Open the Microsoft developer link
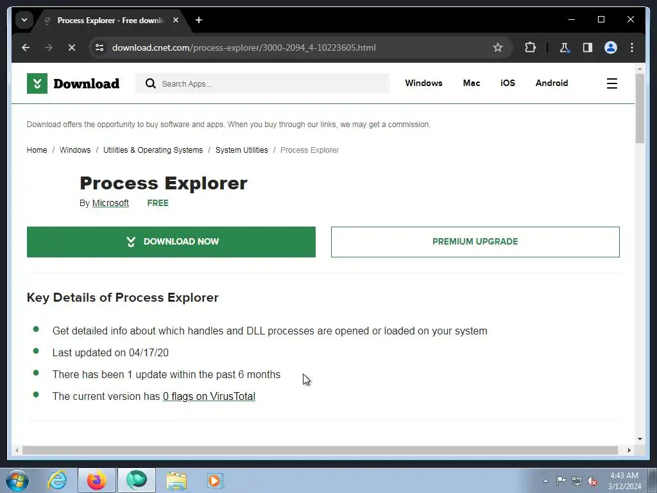The image size is (657, 493). tap(110, 203)
